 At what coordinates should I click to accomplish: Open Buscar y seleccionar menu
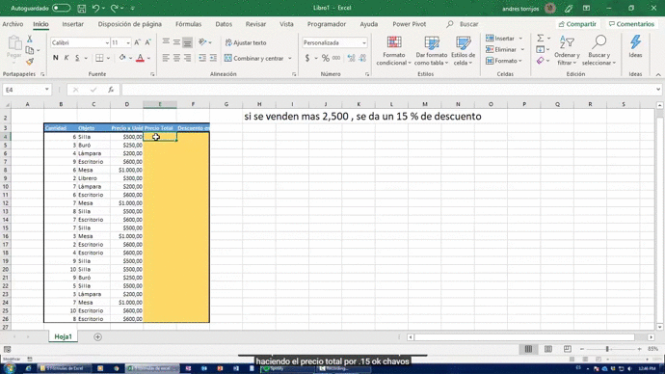coord(598,50)
